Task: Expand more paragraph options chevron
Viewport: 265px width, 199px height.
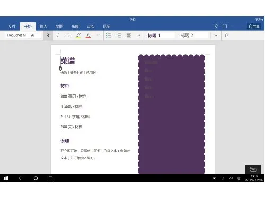Action: click(x=139, y=36)
